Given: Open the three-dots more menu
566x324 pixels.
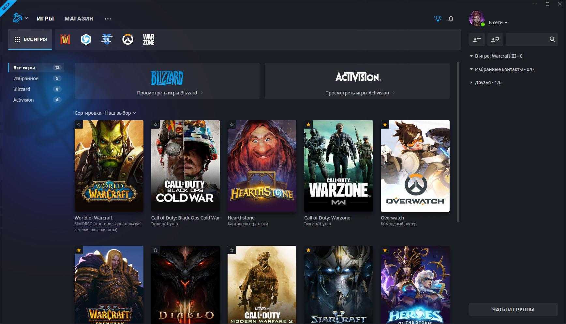Looking at the screenshot, I should 108,19.
